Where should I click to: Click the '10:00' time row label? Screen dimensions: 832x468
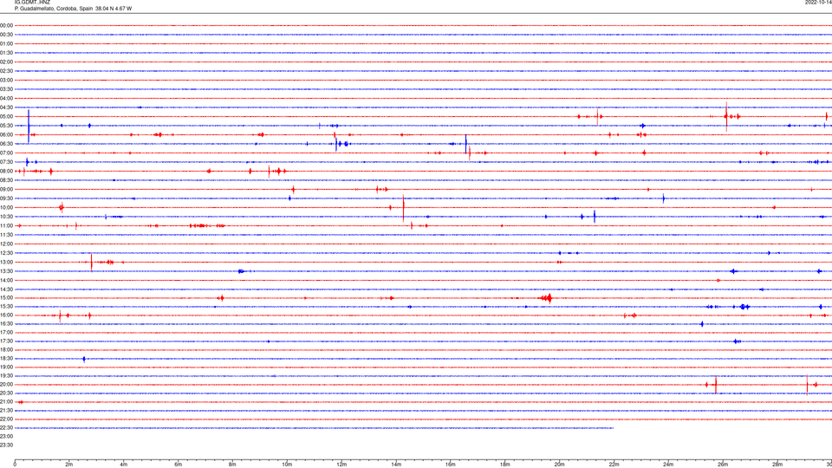[6, 207]
